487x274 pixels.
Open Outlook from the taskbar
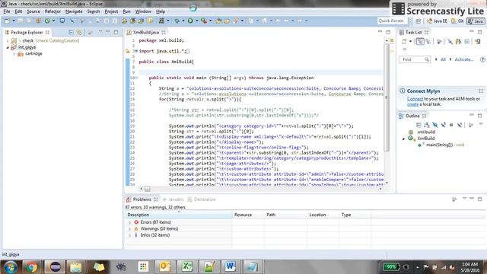[x=165, y=267]
